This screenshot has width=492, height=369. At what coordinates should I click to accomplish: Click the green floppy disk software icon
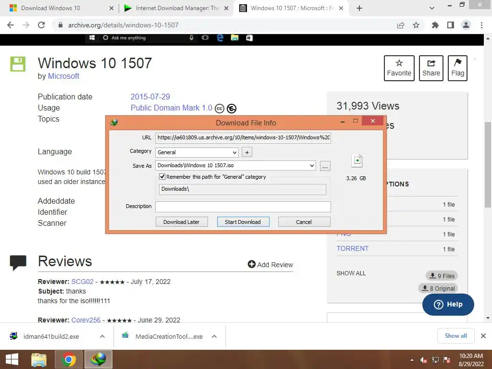pos(18,64)
